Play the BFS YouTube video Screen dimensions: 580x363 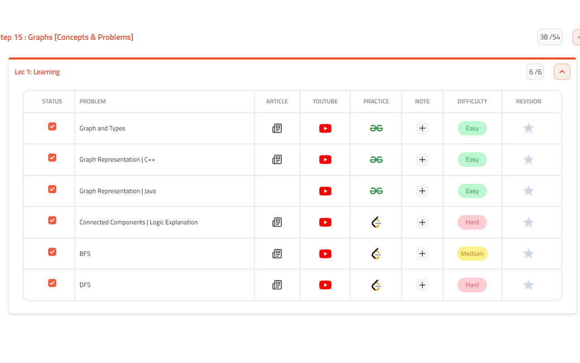325,254
